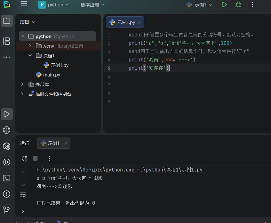The width and height of the screenshot is (271, 223).
Task: Start debugging with the bug icon
Action: coord(238,4)
